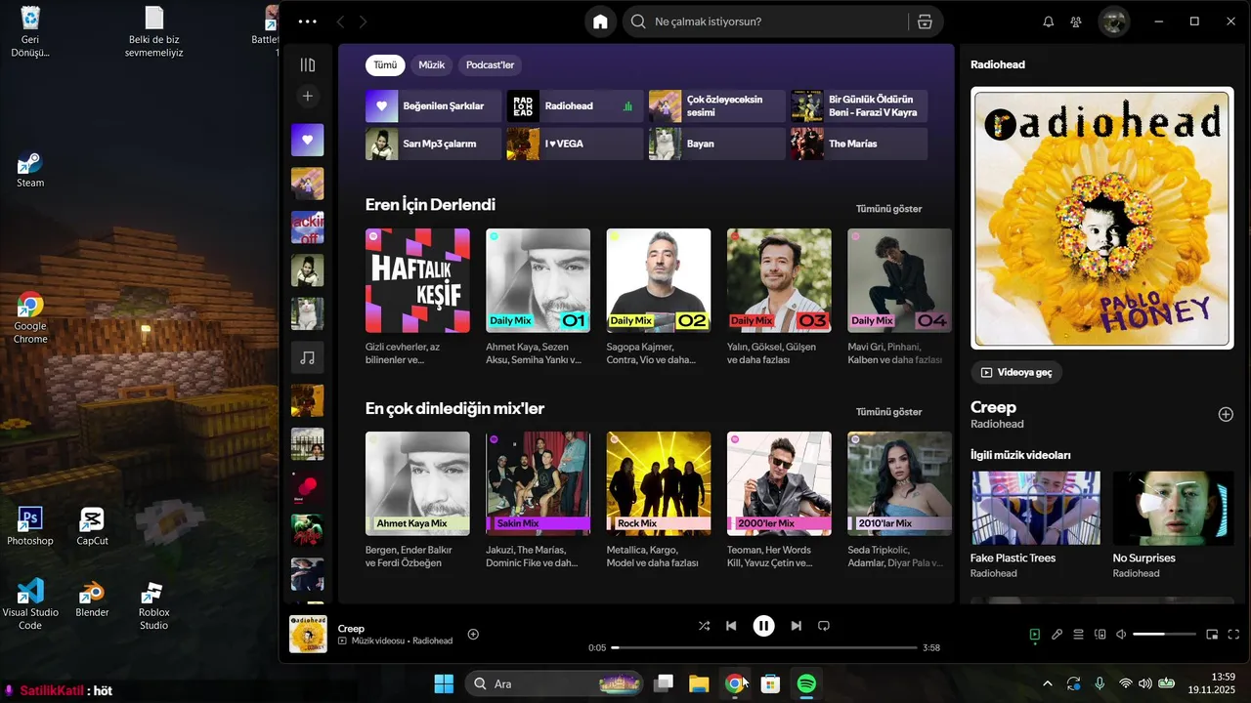Add Creep to library in right panel

1226,414
